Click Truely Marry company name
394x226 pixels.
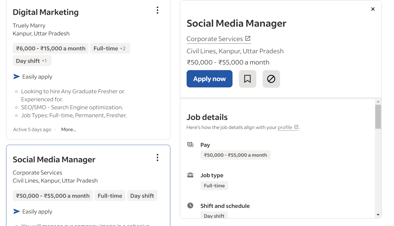29,26
